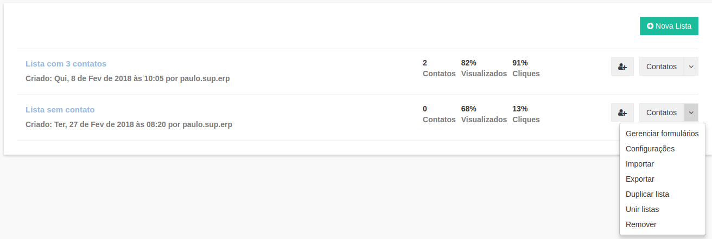
Task: Choose Duplicar lista from the menu
Action: pos(647,194)
